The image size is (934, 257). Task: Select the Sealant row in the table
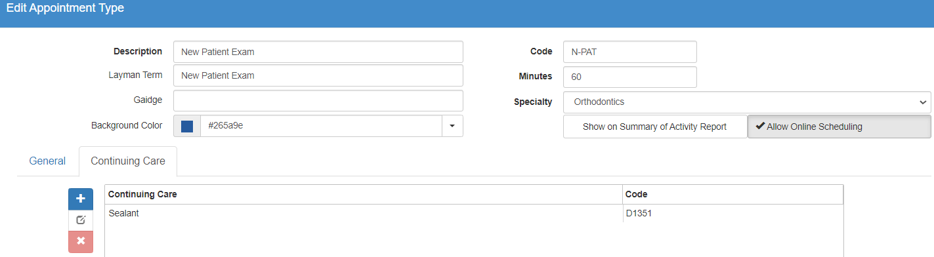(474, 214)
